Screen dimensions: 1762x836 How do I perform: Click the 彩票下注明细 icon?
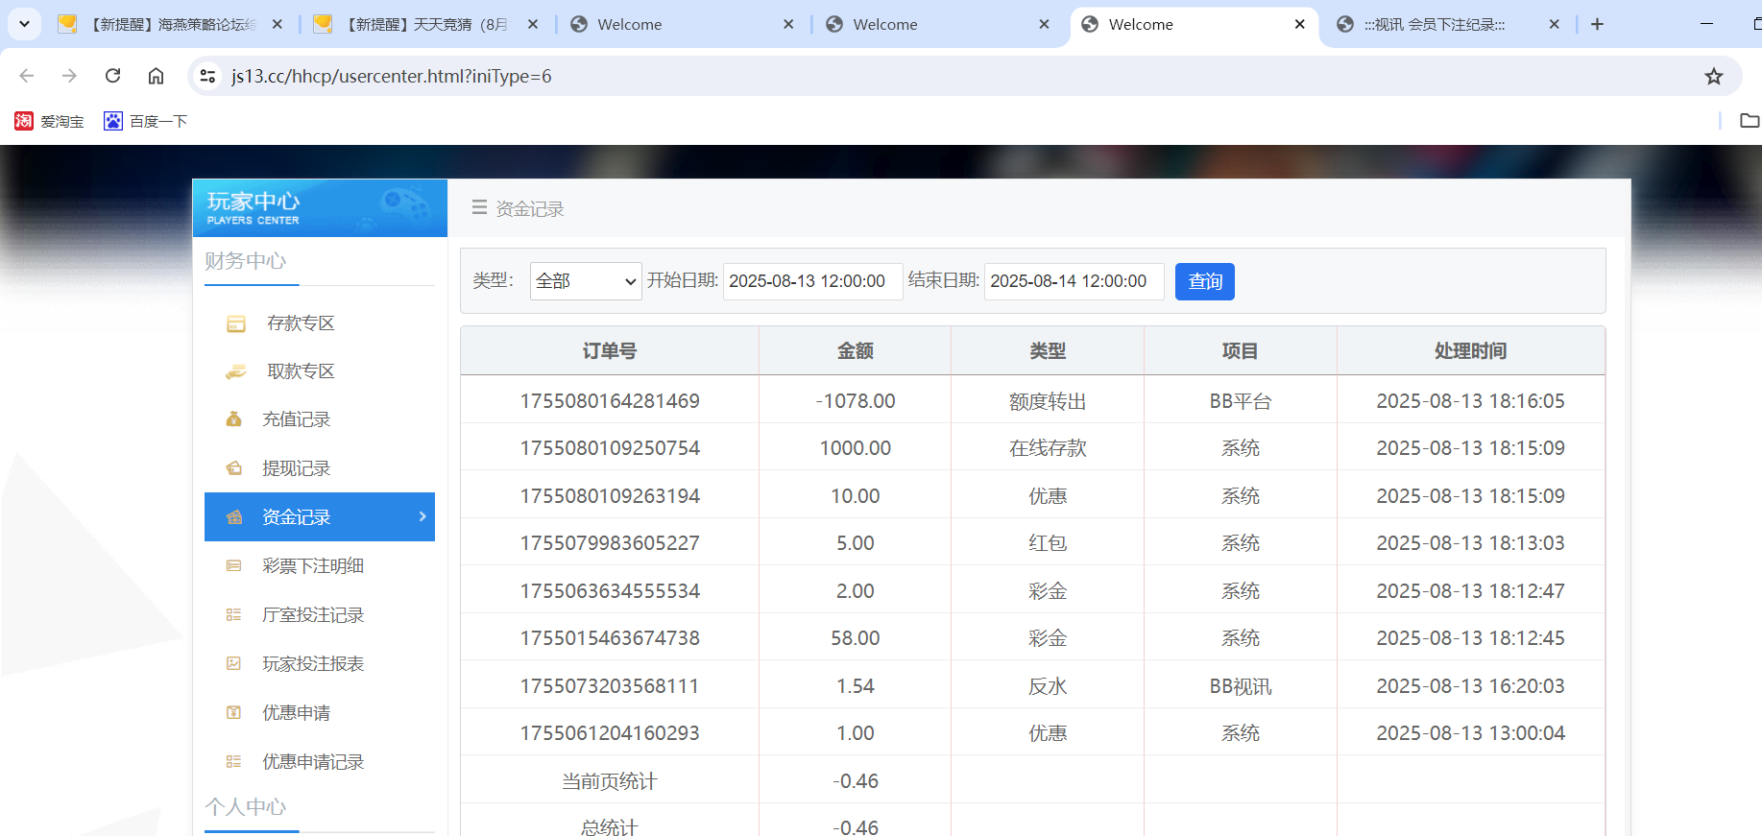(x=233, y=566)
